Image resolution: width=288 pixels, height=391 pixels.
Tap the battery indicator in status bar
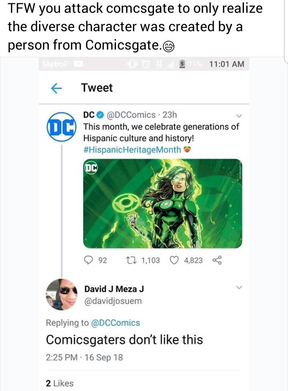click(x=183, y=64)
